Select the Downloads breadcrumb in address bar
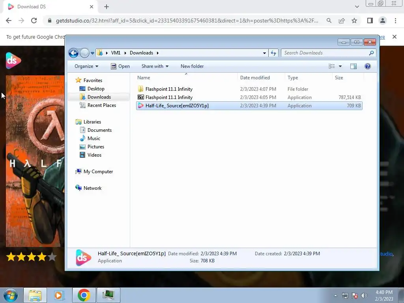The height and width of the screenshot is (303, 404). pos(142,53)
